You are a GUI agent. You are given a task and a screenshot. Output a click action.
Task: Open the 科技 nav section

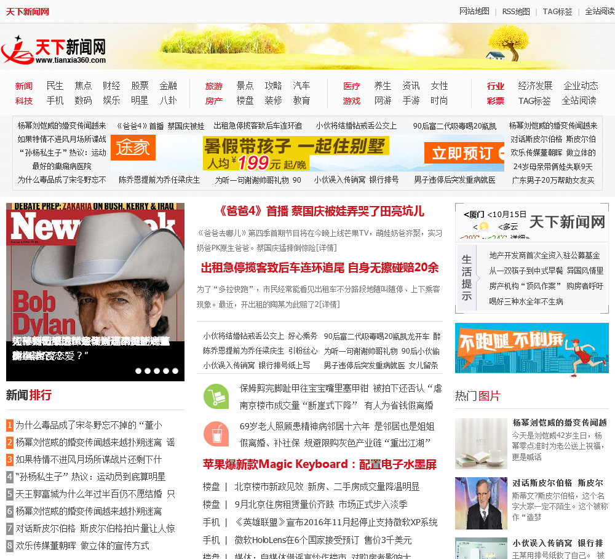pos(24,101)
